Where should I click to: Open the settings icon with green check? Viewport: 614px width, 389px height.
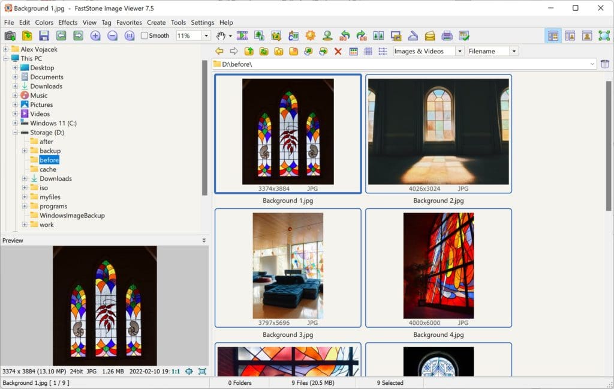click(x=464, y=35)
